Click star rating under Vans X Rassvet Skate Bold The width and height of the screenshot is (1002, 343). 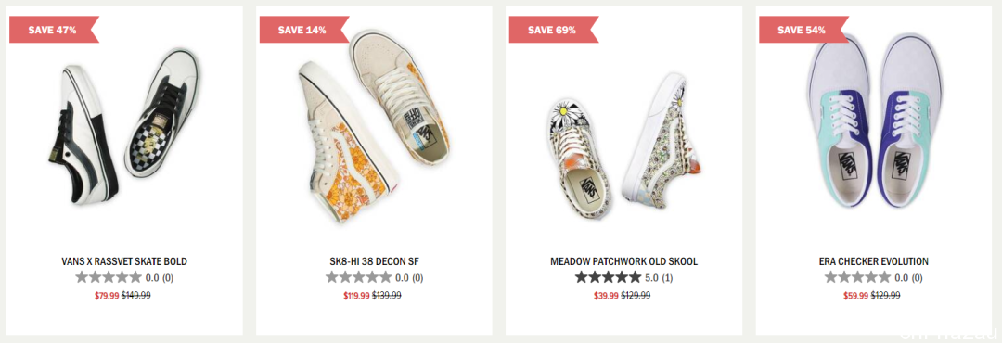click(108, 277)
